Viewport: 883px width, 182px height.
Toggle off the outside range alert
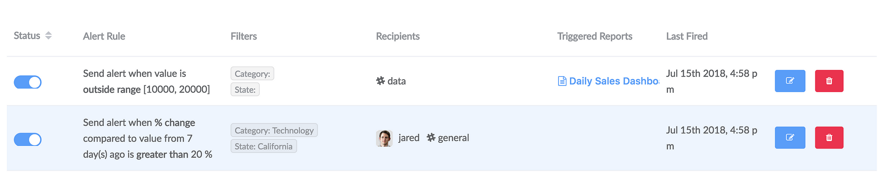pyautogui.click(x=28, y=82)
